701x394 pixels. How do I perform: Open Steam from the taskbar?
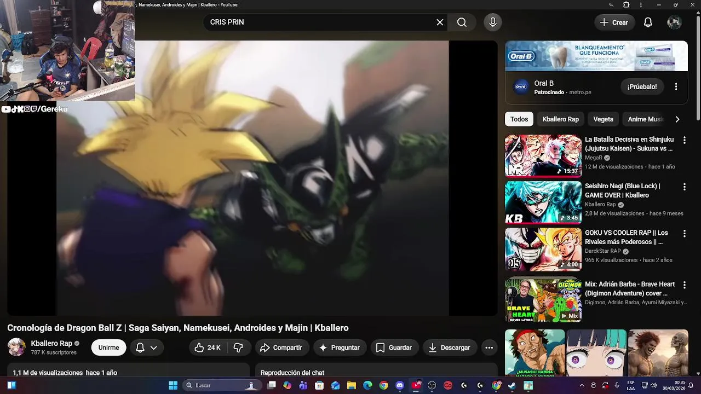tap(512, 385)
